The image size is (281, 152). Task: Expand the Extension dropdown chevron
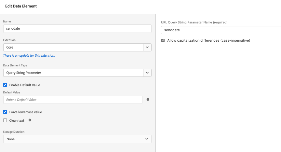(x=147, y=48)
